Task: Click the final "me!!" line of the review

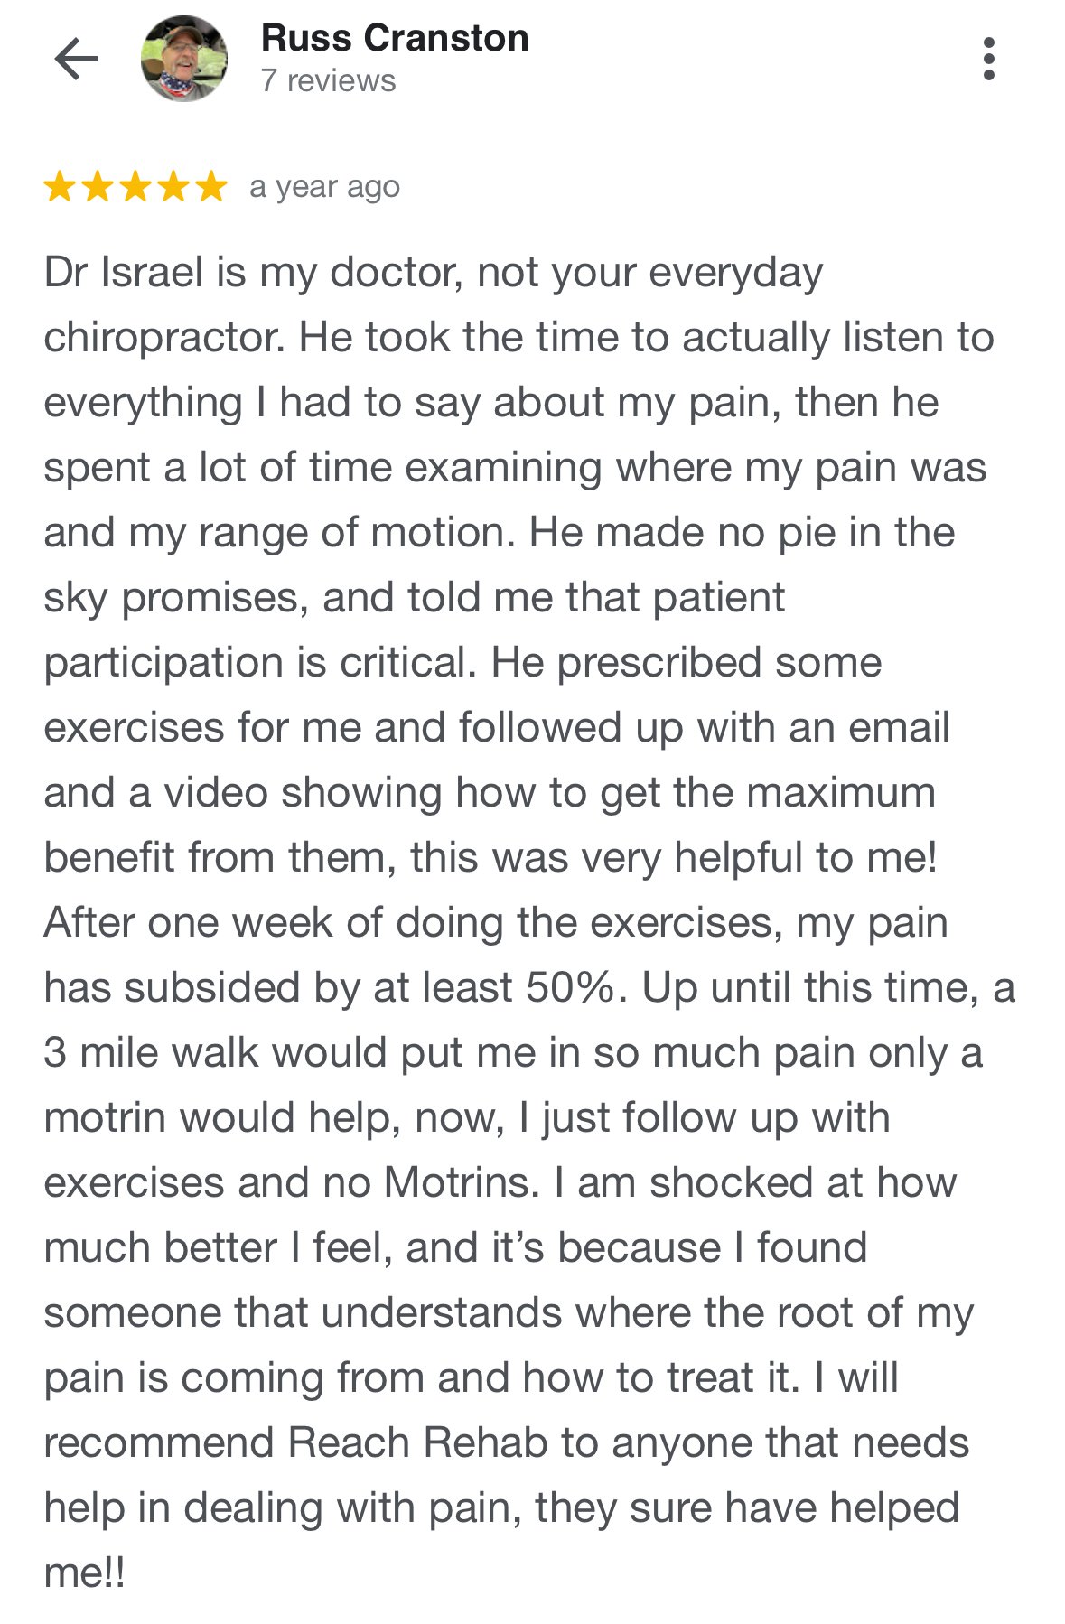Action: click(x=84, y=1573)
